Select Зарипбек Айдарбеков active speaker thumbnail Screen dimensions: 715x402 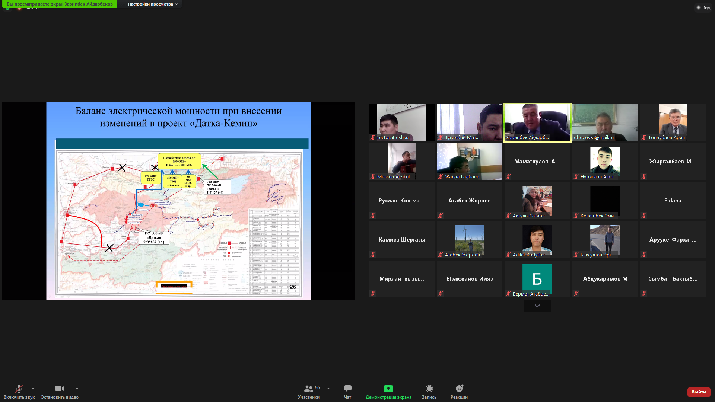coord(537,122)
